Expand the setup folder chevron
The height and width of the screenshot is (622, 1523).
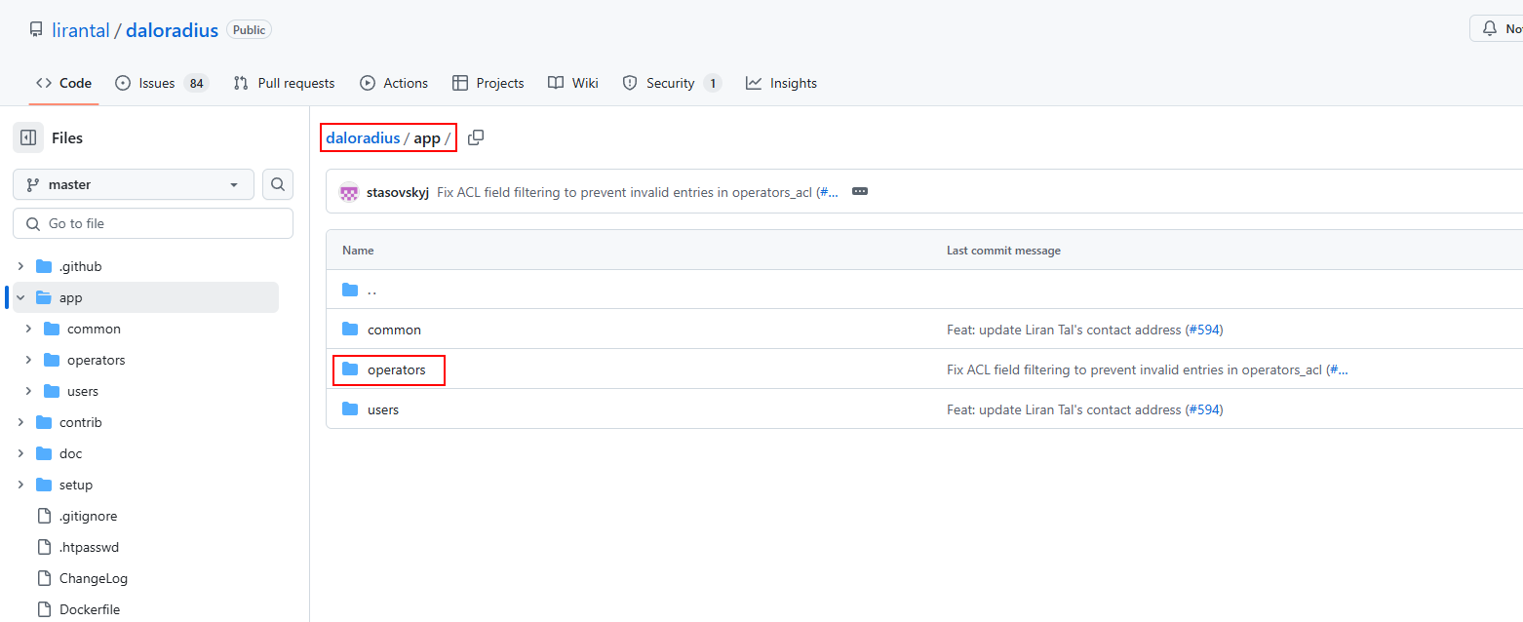click(x=20, y=485)
